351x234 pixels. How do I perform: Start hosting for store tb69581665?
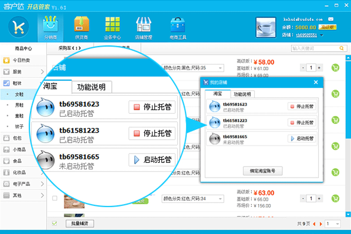[x=302, y=139]
